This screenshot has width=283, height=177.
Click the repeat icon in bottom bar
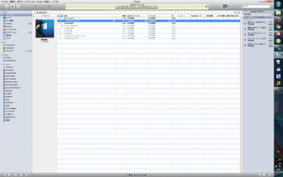(x=18, y=175)
